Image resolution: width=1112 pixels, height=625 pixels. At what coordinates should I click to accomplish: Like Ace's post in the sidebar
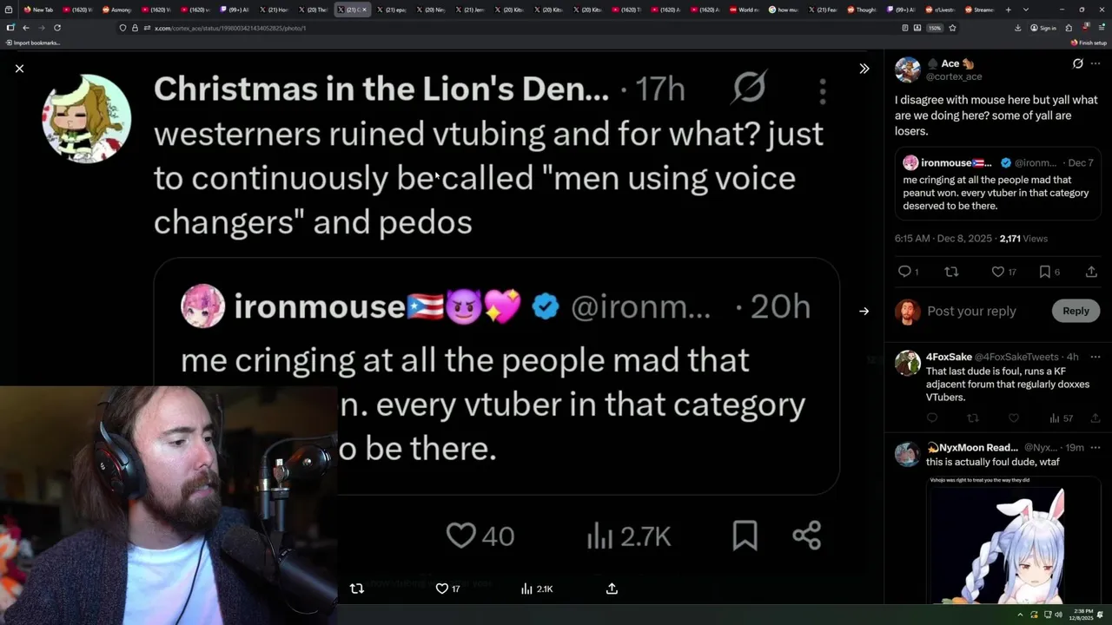pos(998,272)
